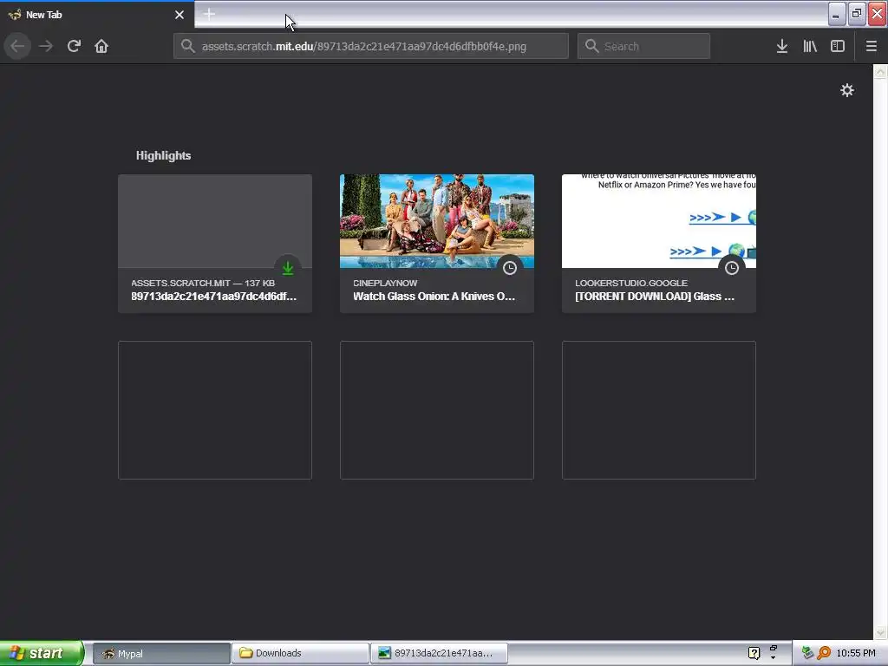Click the Search input field

coord(643,46)
